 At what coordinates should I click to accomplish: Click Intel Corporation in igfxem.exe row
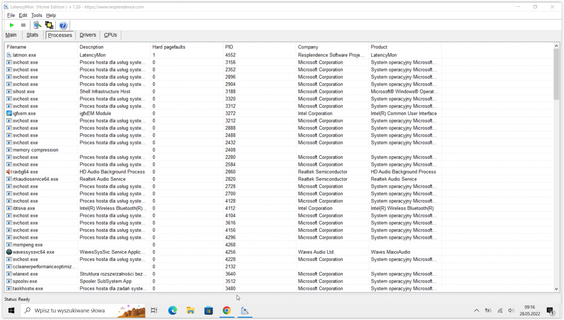315,113
